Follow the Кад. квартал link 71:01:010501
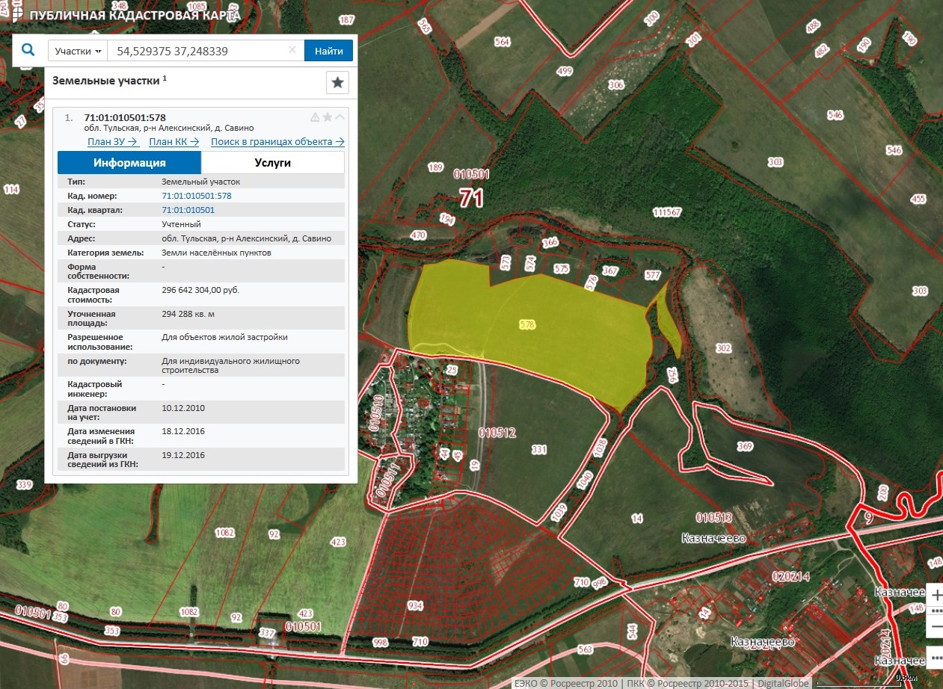Viewport: 943px width, 689px height. click(x=188, y=210)
